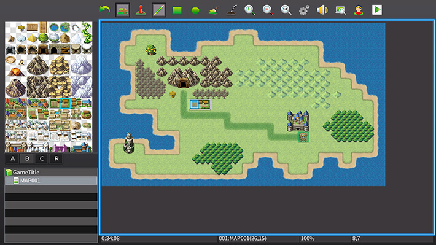The image size is (436, 245).
Task: Switch to tileset tab R
Action: click(x=56, y=158)
